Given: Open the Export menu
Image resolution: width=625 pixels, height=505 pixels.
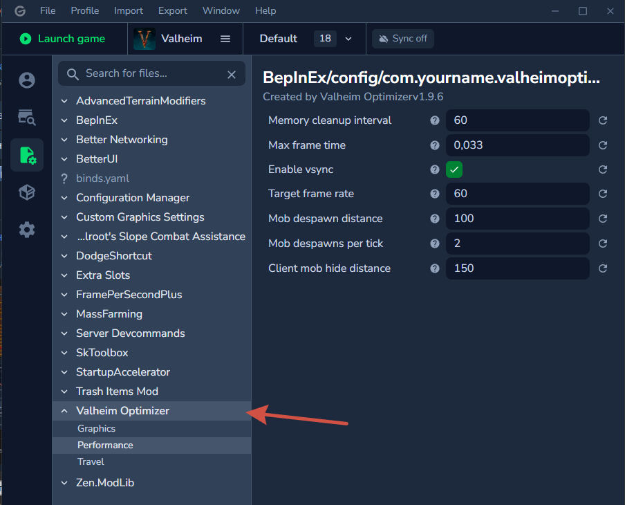Looking at the screenshot, I should pyautogui.click(x=173, y=11).
